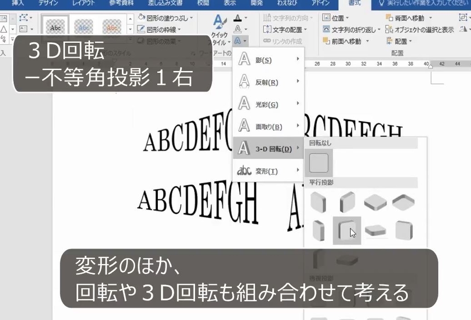
Task: Open 文字列の折り返し text wrapping dropdown
Action: (351, 29)
